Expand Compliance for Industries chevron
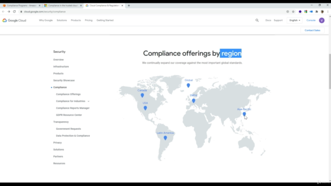Image resolution: width=331 pixels, height=186 pixels. pos(88,101)
